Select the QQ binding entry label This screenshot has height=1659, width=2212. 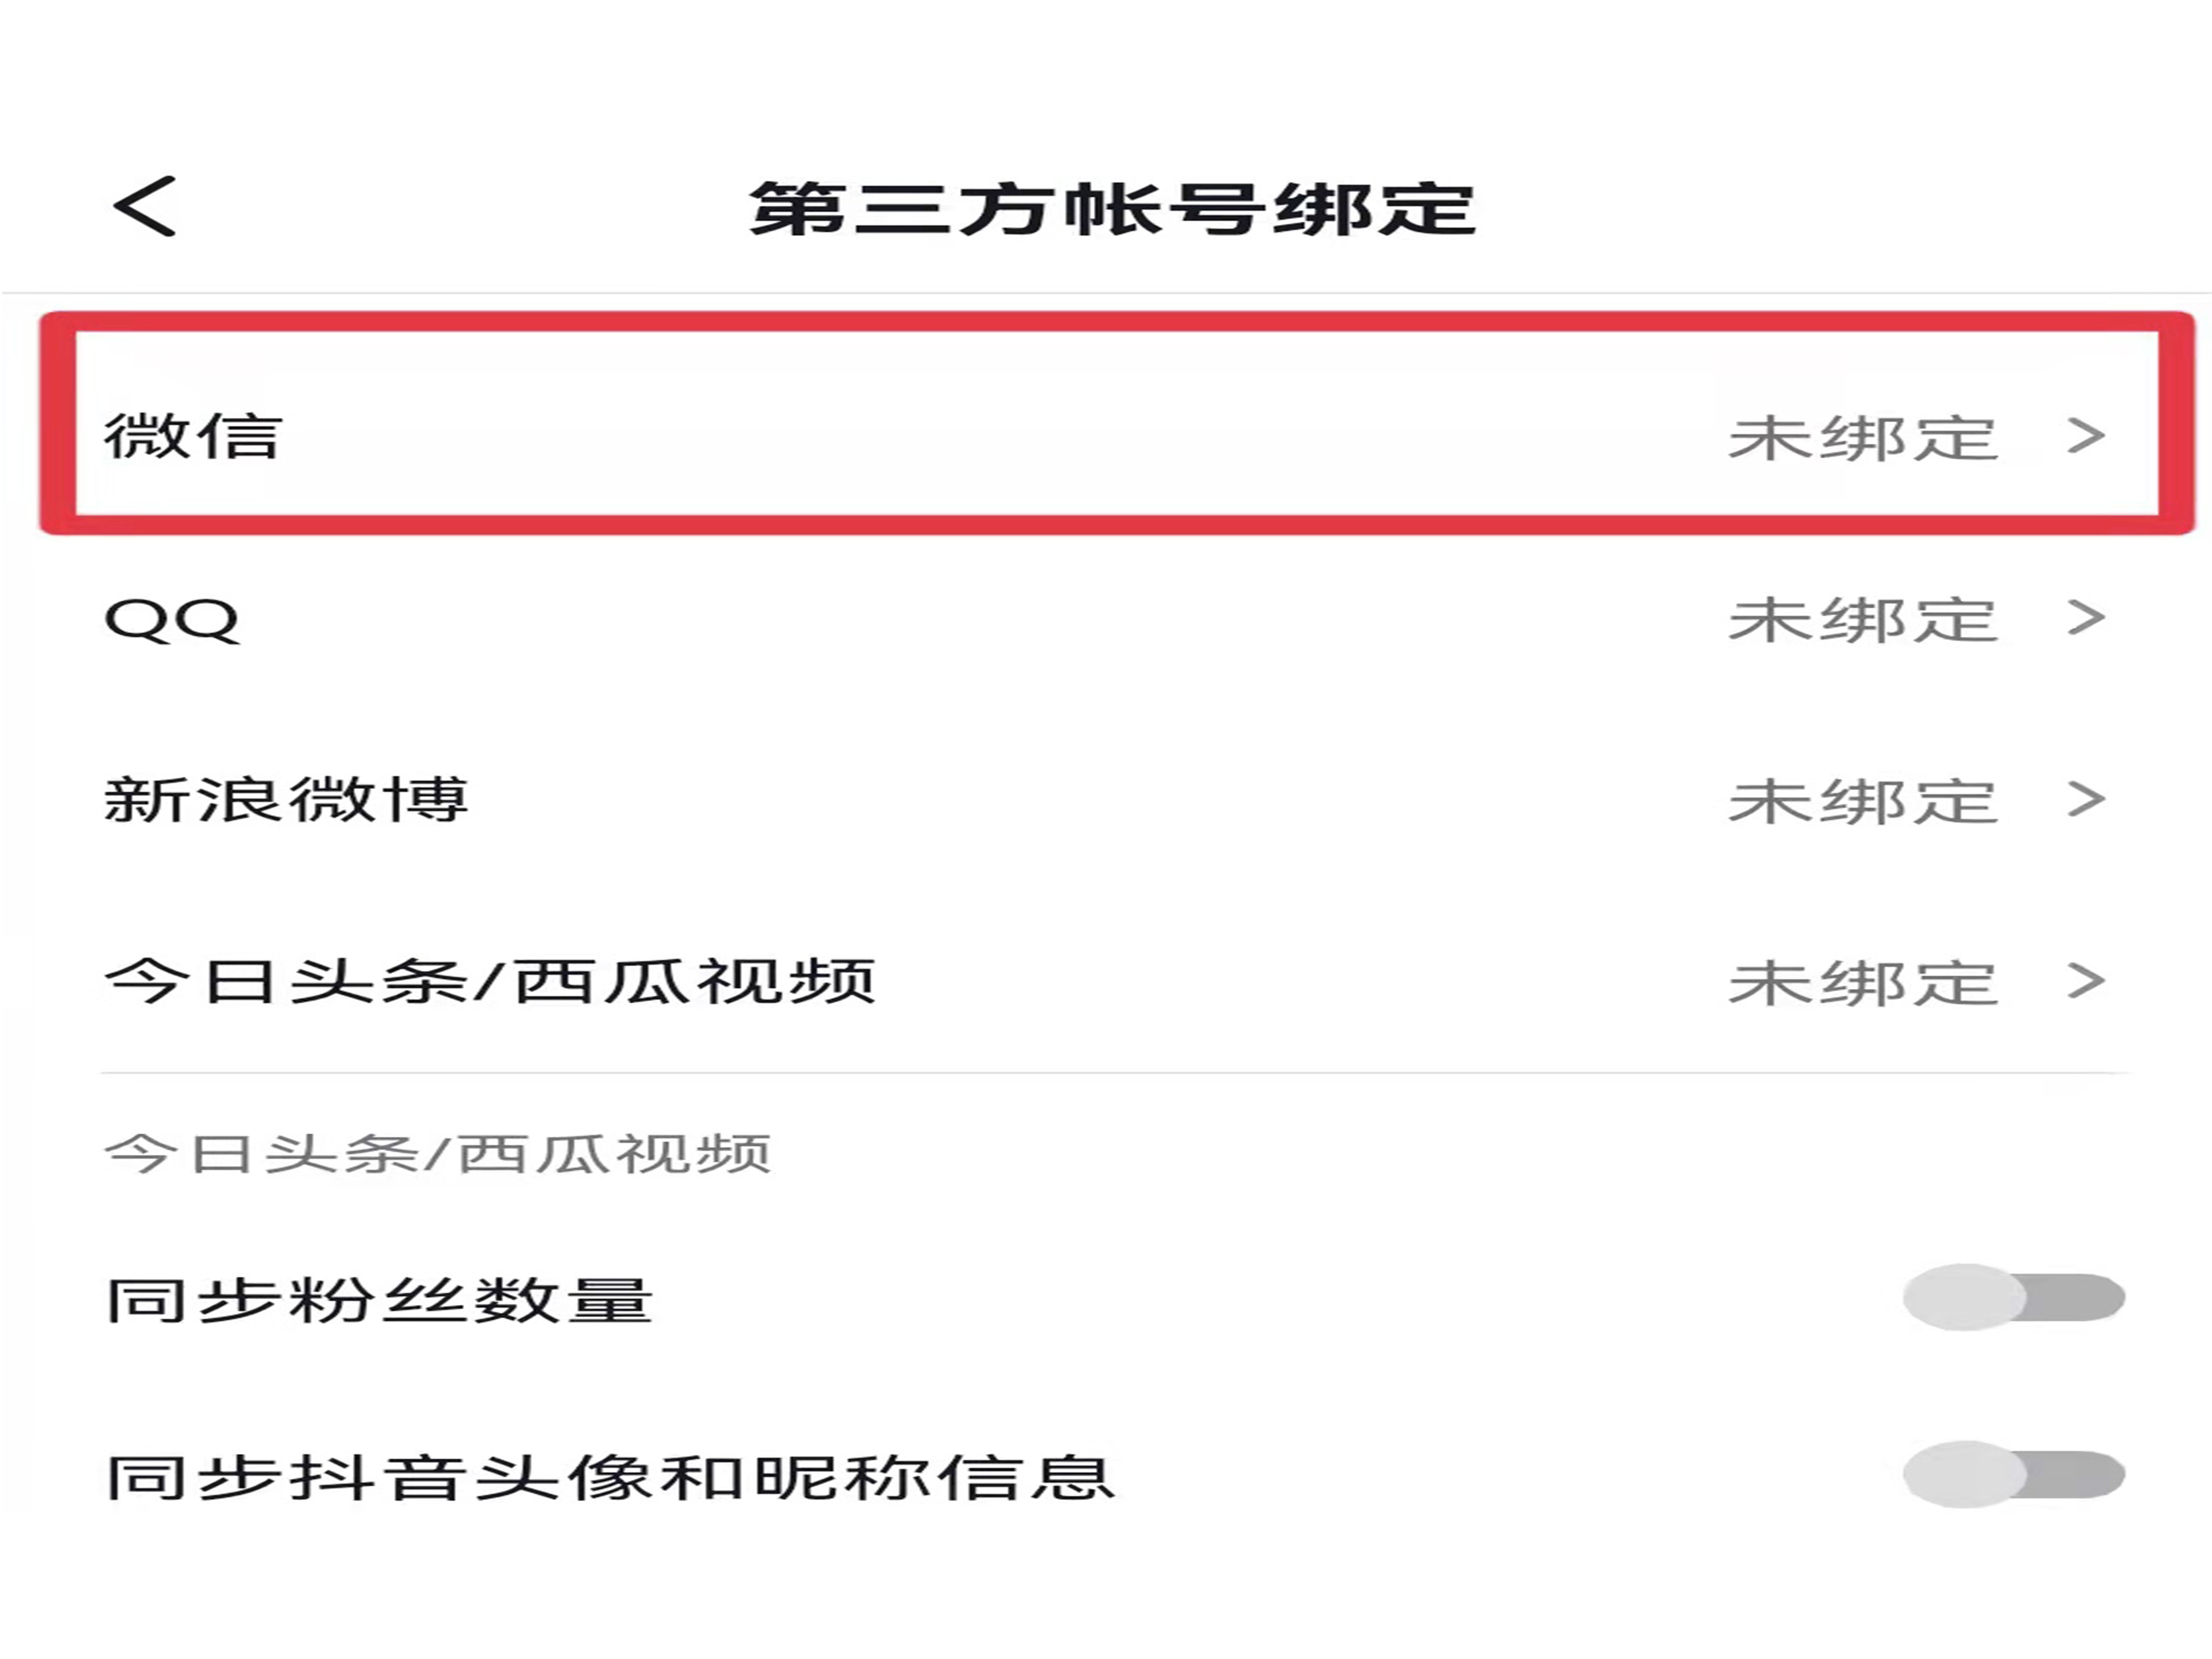172,620
